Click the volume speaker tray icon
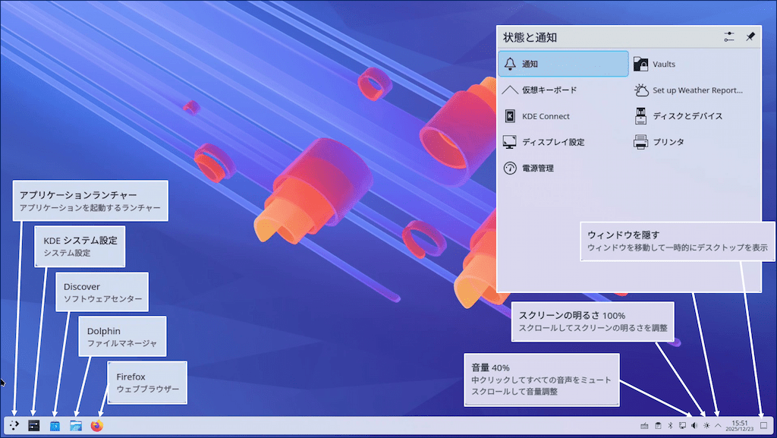Viewport: 777px width, 438px height. pos(694,426)
